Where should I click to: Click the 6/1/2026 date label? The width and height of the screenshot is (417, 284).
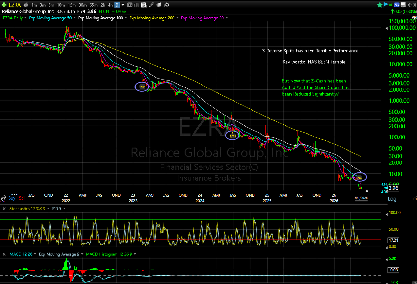coord(361,198)
